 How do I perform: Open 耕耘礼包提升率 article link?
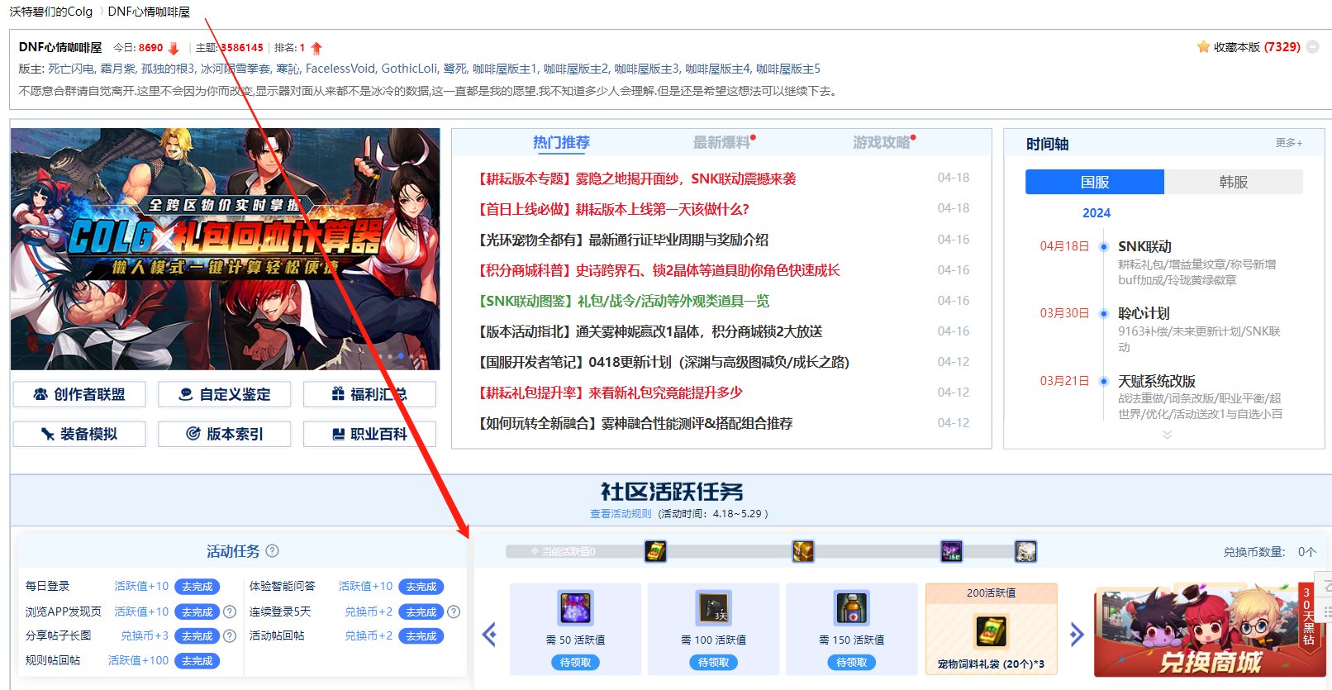pyautogui.click(x=610, y=393)
